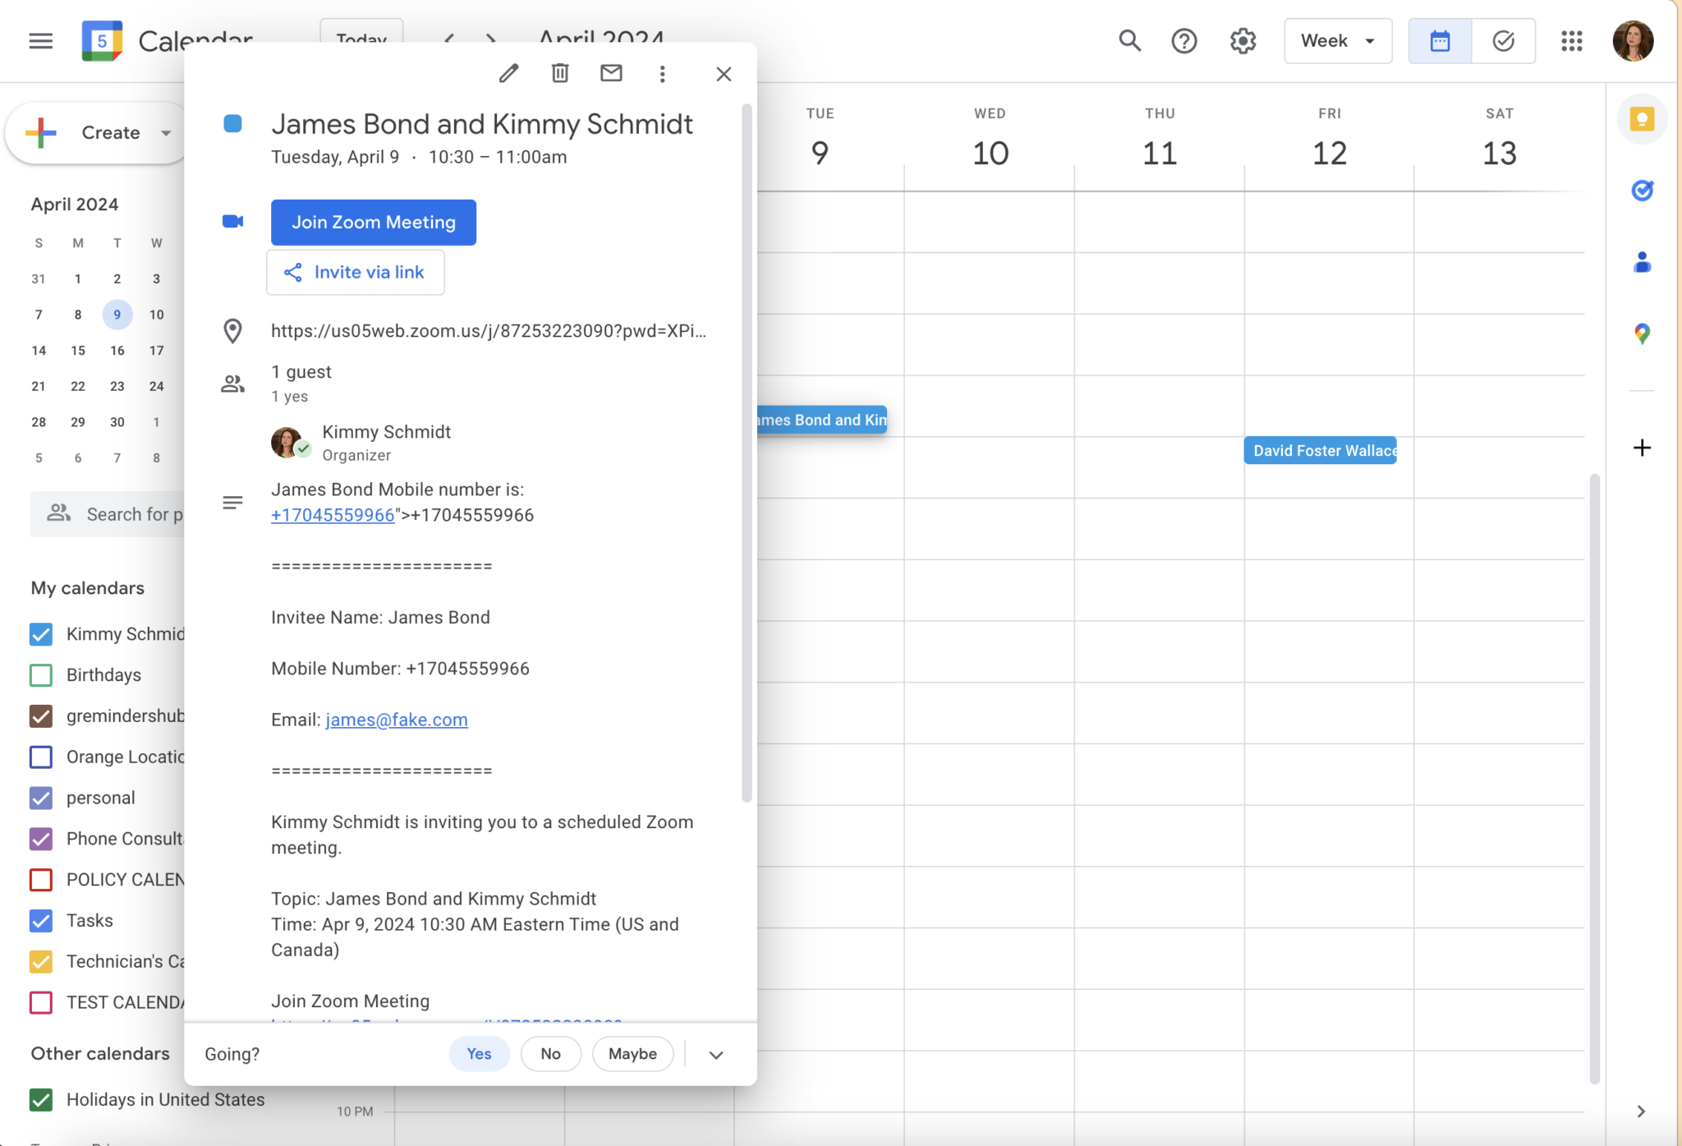Respond Maybe to the invitation

(x=632, y=1054)
